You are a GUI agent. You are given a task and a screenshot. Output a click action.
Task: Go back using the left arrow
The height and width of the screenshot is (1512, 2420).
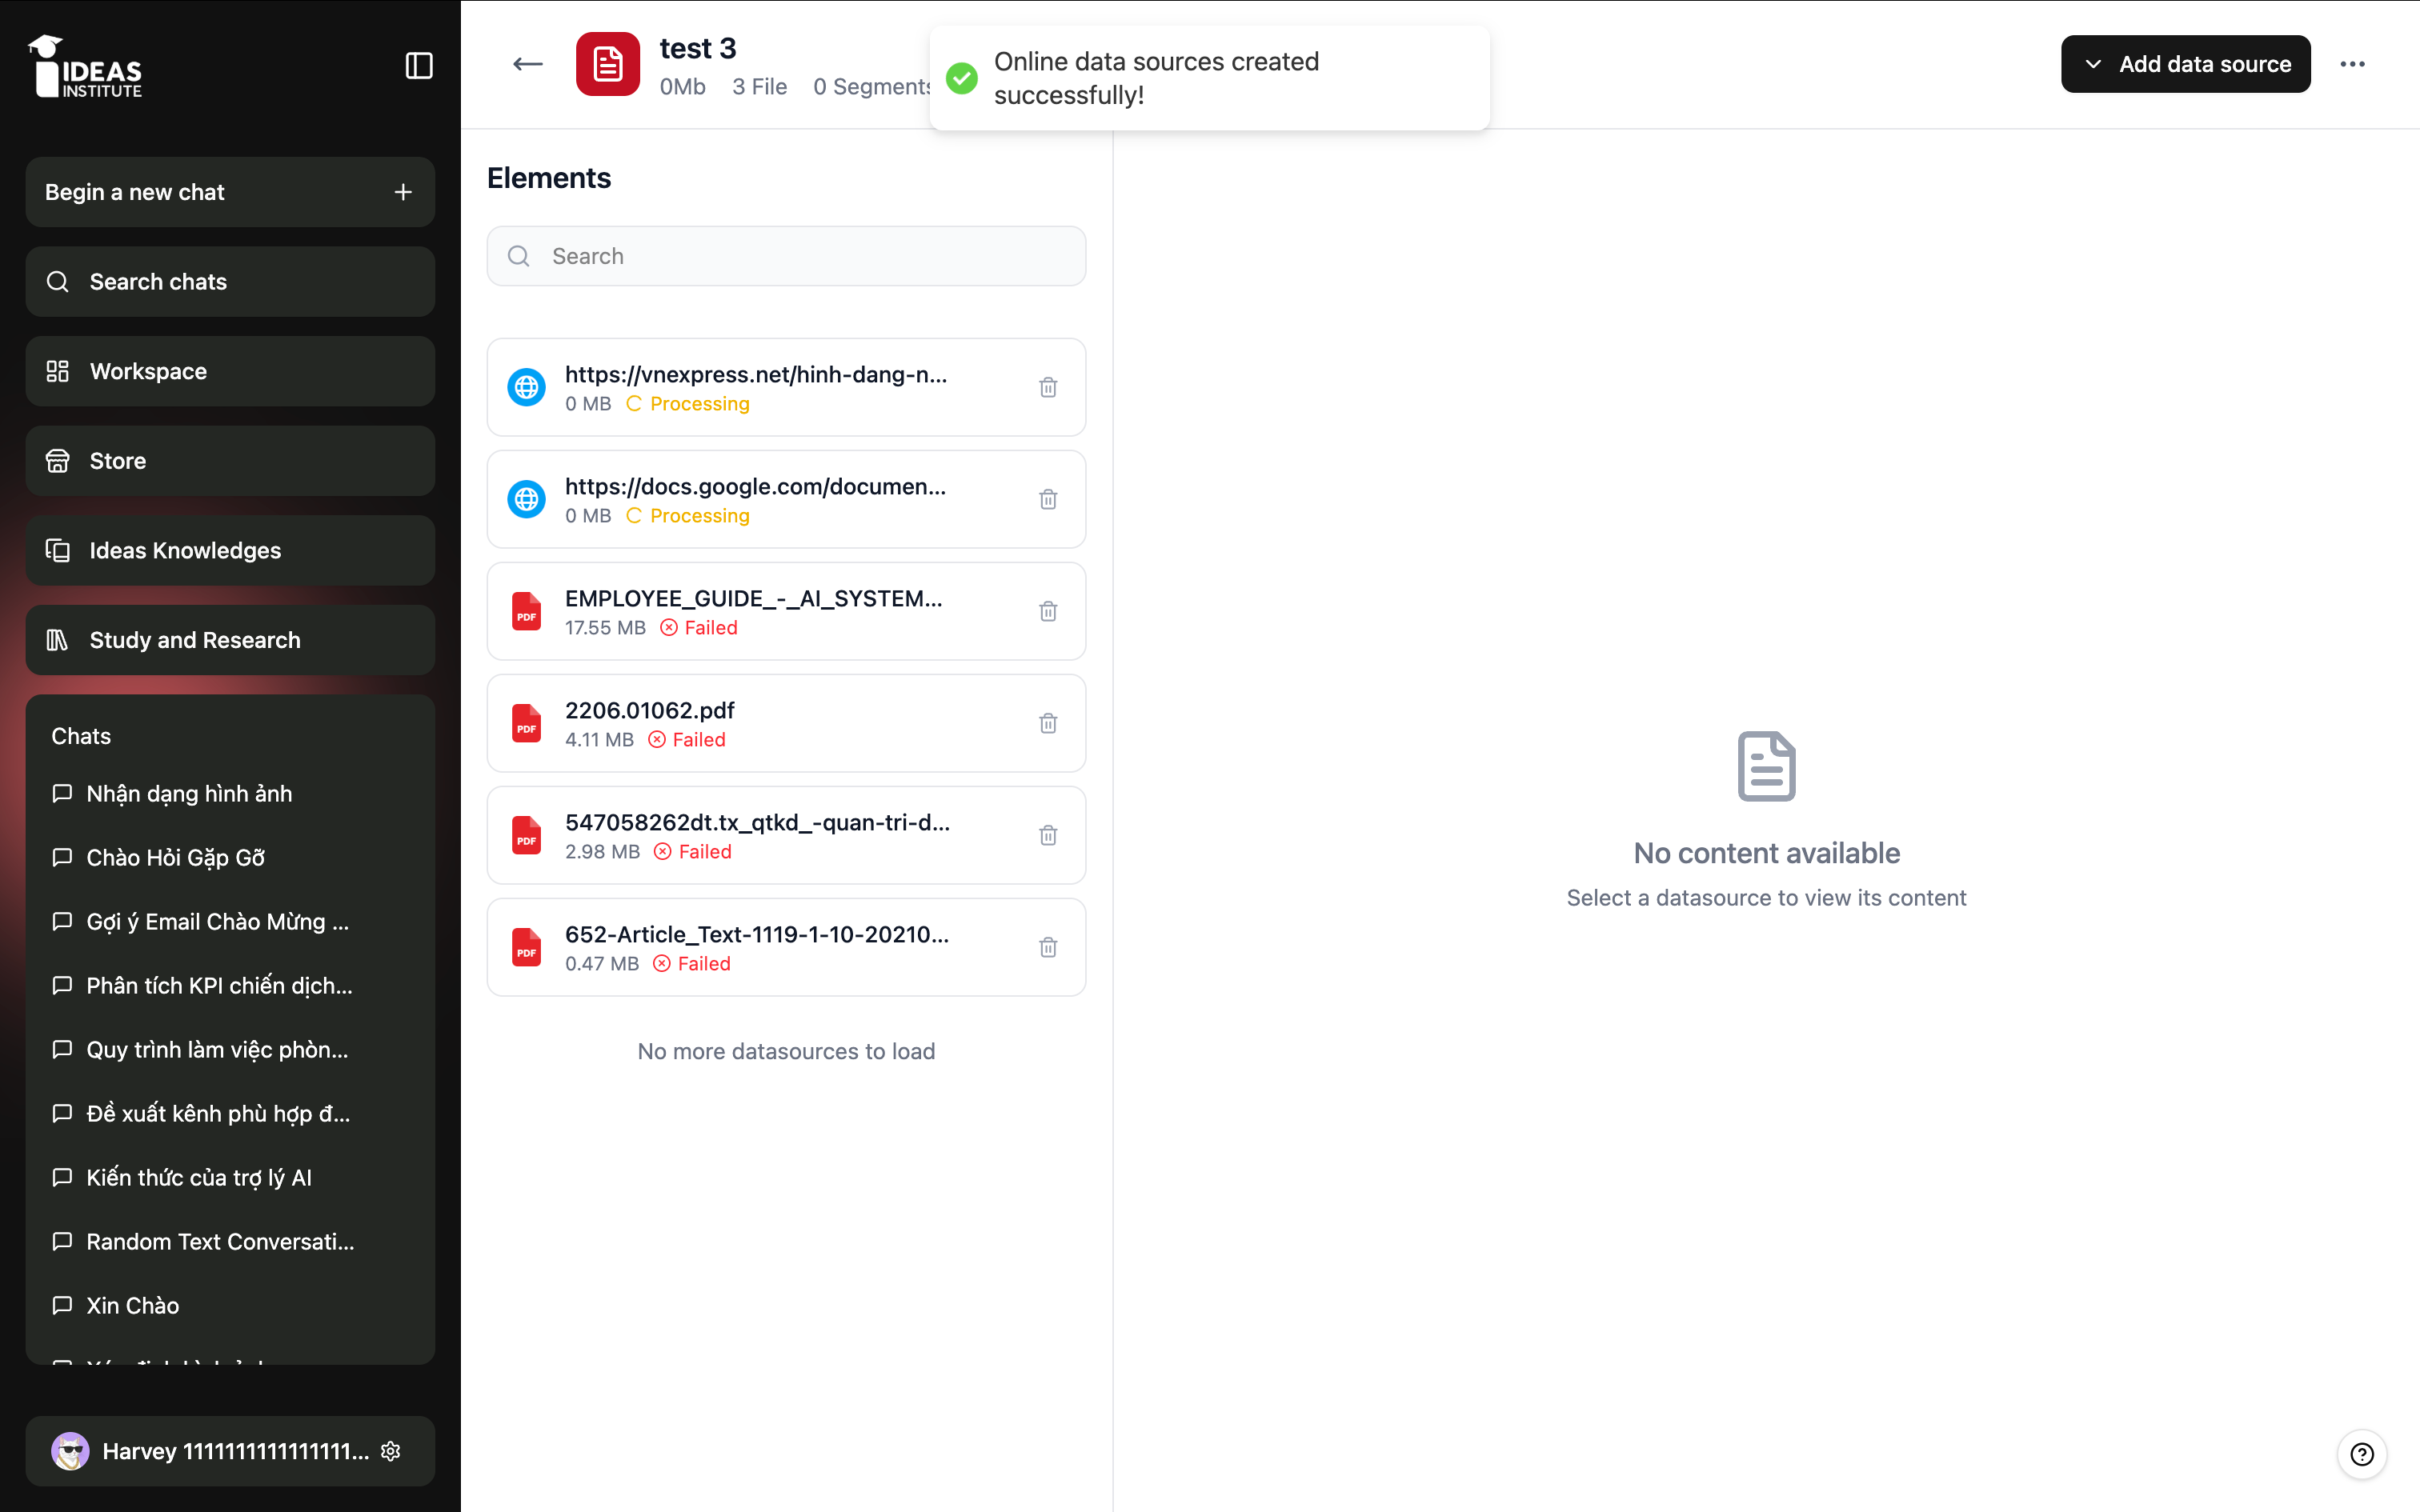tap(527, 65)
